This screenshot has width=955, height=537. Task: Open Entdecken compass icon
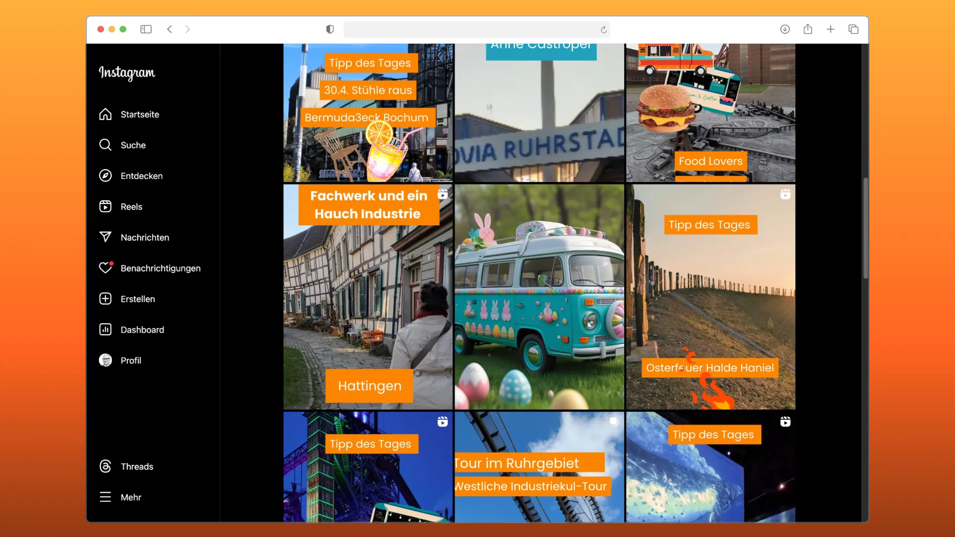(105, 176)
